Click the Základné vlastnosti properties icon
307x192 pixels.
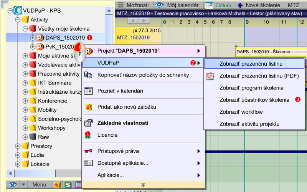88,123
